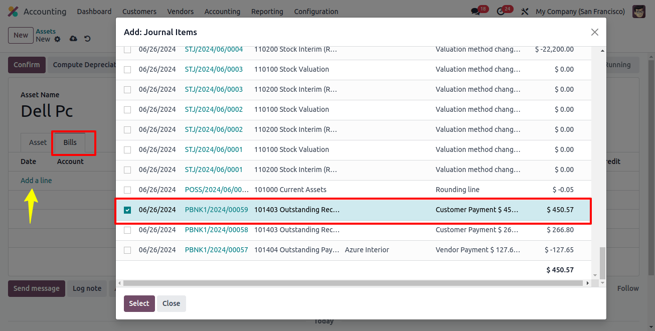Click the Rounding line label cell
This screenshot has height=331, width=655.
tap(457, 190)
